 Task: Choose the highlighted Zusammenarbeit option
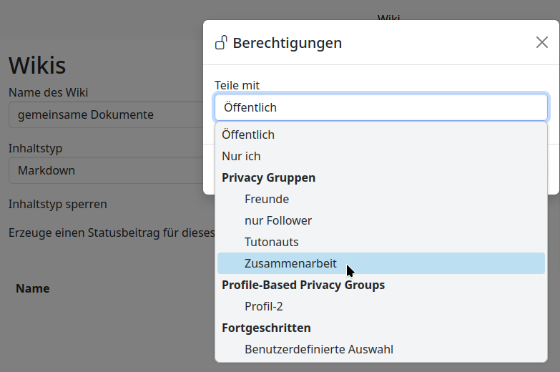pos(290,263)
